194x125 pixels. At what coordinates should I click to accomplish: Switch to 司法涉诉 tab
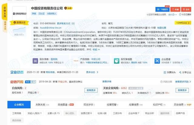[x=89, y=105]
